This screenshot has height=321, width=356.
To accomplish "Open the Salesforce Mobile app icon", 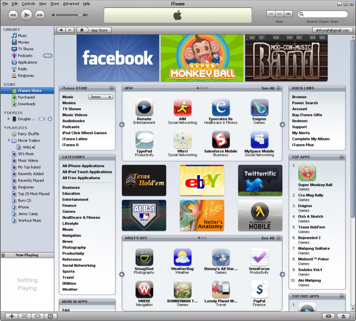I will [x=221, y=140].
